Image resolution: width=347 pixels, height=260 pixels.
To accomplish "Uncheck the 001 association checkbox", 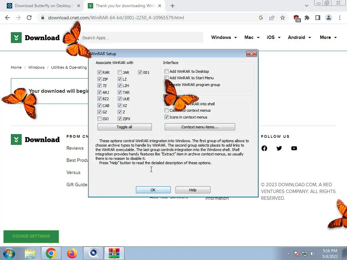I will [x=140, y=72].
